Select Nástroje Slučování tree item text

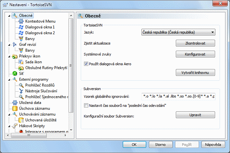pyautogui.click(x=41, y=91)
